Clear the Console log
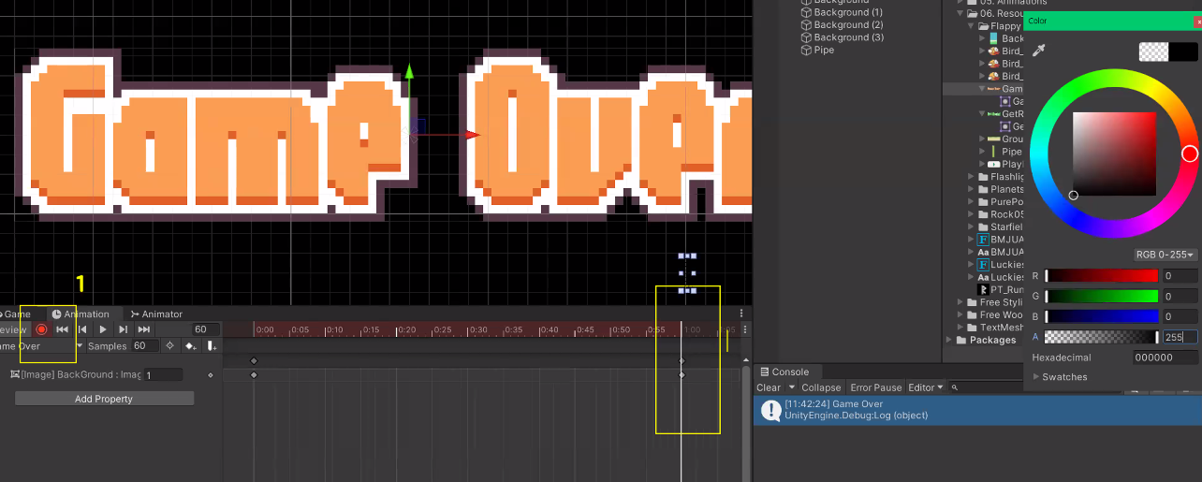 [769, 387]
